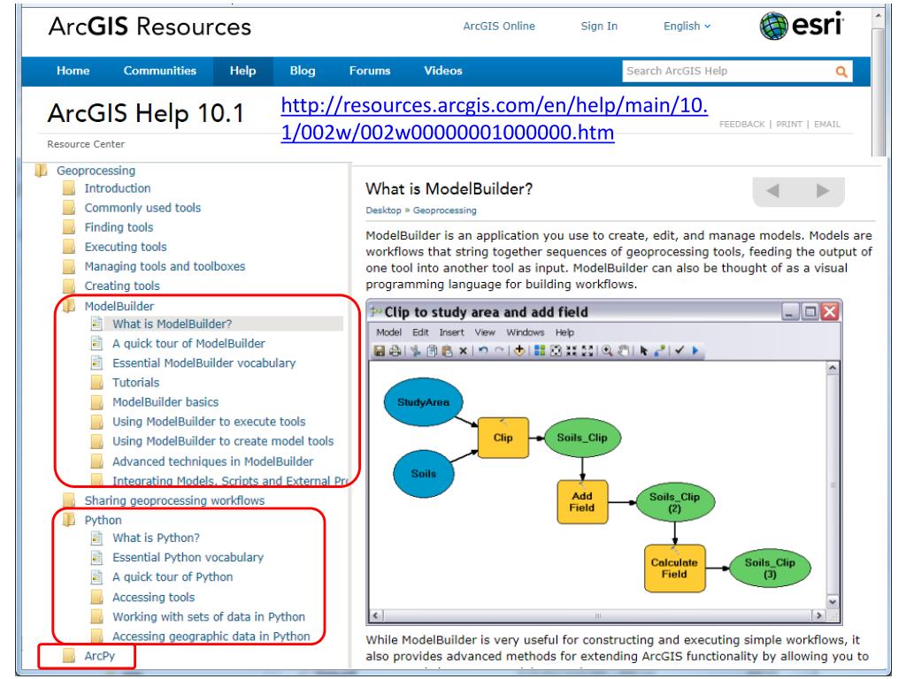Click the Paste icon in ModelBuilder toolbar
This screenshot has width=906, height=679.
tap(447, 350)
